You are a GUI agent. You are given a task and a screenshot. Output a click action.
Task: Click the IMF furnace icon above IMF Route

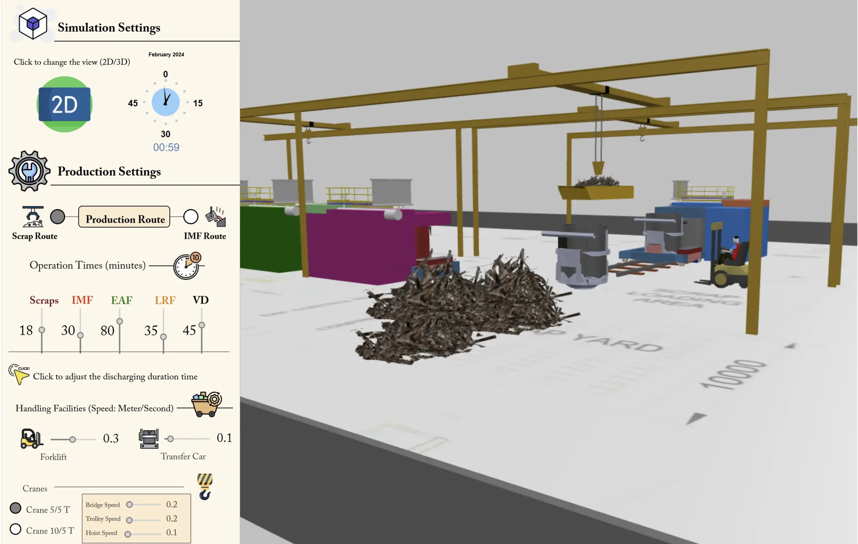click(216, 216)
